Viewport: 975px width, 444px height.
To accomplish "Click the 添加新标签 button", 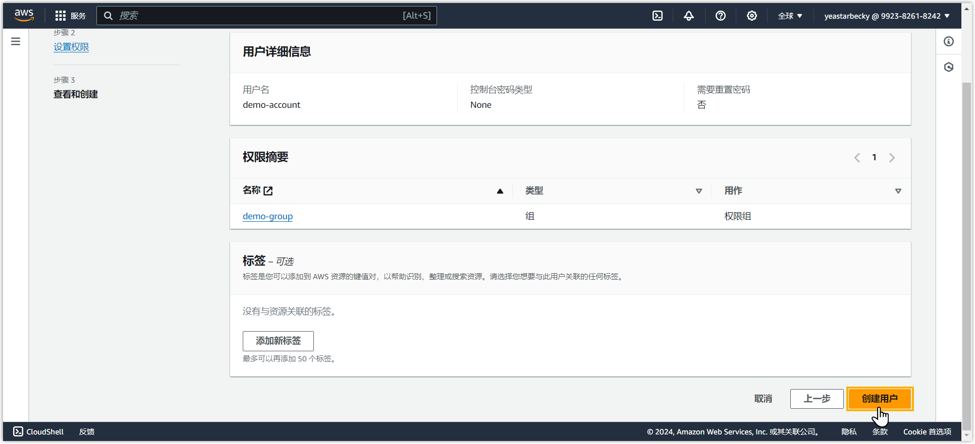I will click(x=278, y=341).
